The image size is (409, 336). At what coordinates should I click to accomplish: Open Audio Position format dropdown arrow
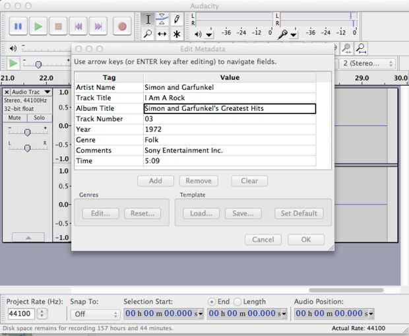coord(371,314)
